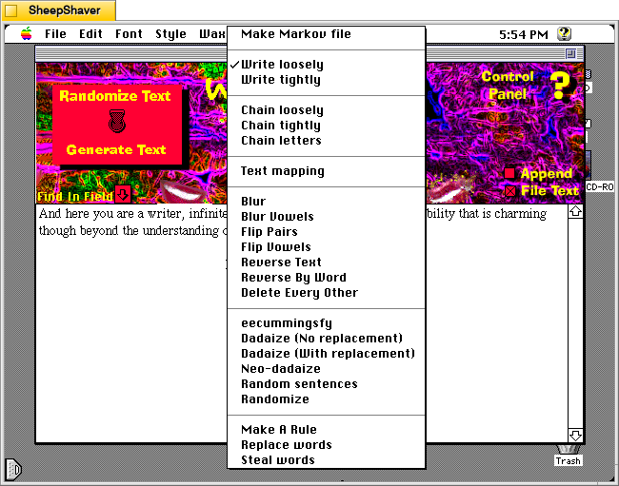Click the zoom box in window title bar

click(570, 53)
